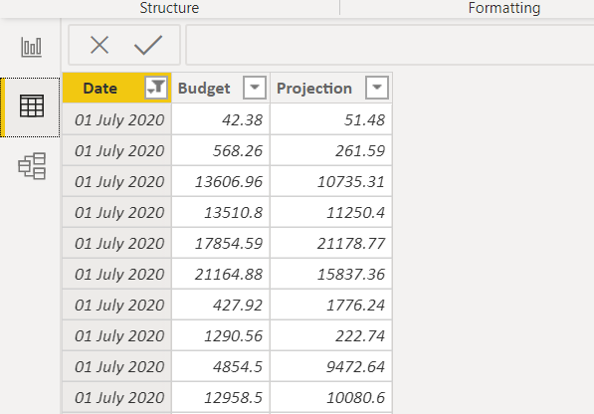Select Date cell in the 13606.96 row
This screenshot has height=414, width=594.
click(x=117, y=182)
